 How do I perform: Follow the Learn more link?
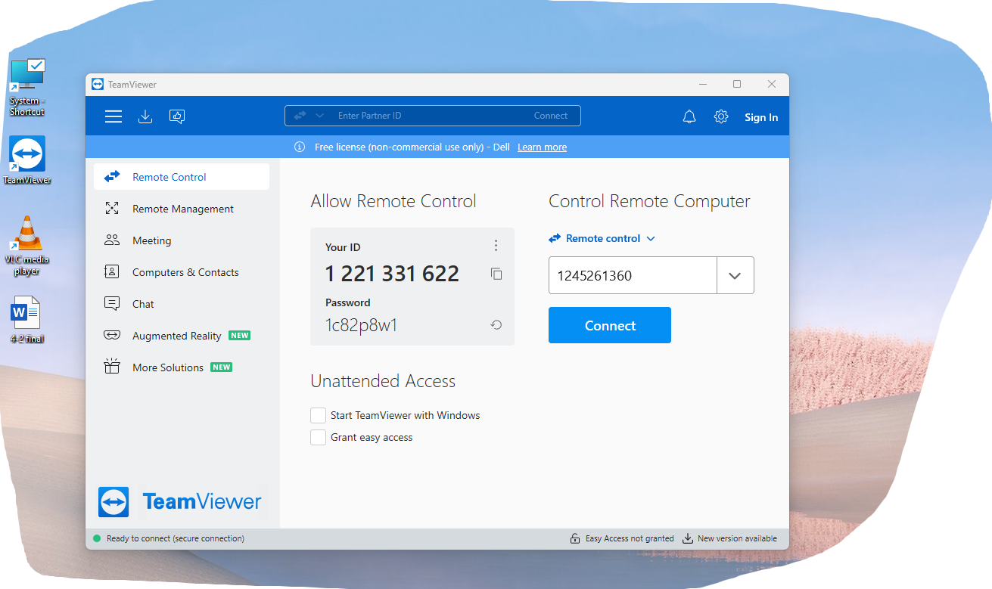[542, 147]
